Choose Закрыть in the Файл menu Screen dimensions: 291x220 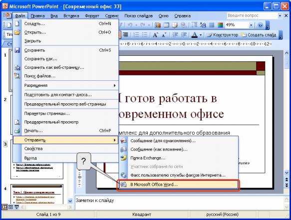66,41
